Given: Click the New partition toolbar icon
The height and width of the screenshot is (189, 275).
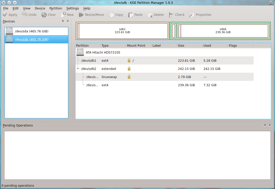Looking at the screenshot, I should [63, 15].
